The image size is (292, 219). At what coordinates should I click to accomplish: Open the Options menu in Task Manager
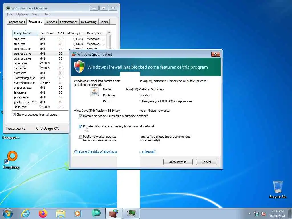tap(22, 14)
